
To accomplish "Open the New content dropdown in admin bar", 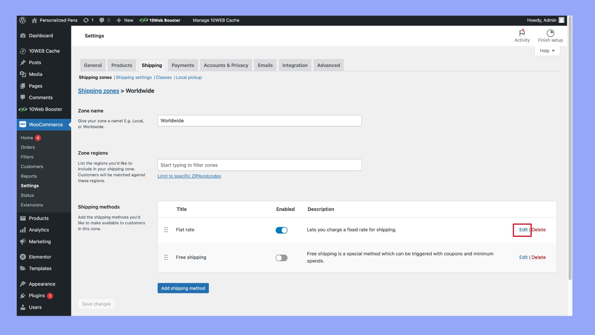I will click(x=125, y=20).
